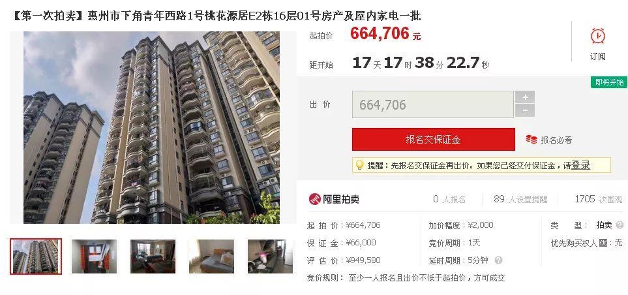Decrease bid with the minus stepper
The height and width of the screenshot is (295, 628).
pyautogui.click(x=525, y=111)
